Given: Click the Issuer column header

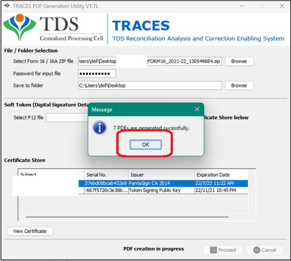Looking at the screenshot, I should click(x=162, y=175).
